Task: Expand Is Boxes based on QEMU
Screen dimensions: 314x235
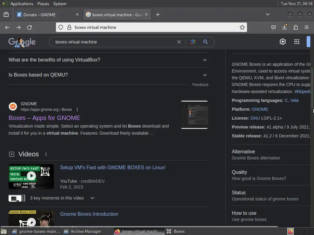Action: pyautogui.click(x=108, y=75)
